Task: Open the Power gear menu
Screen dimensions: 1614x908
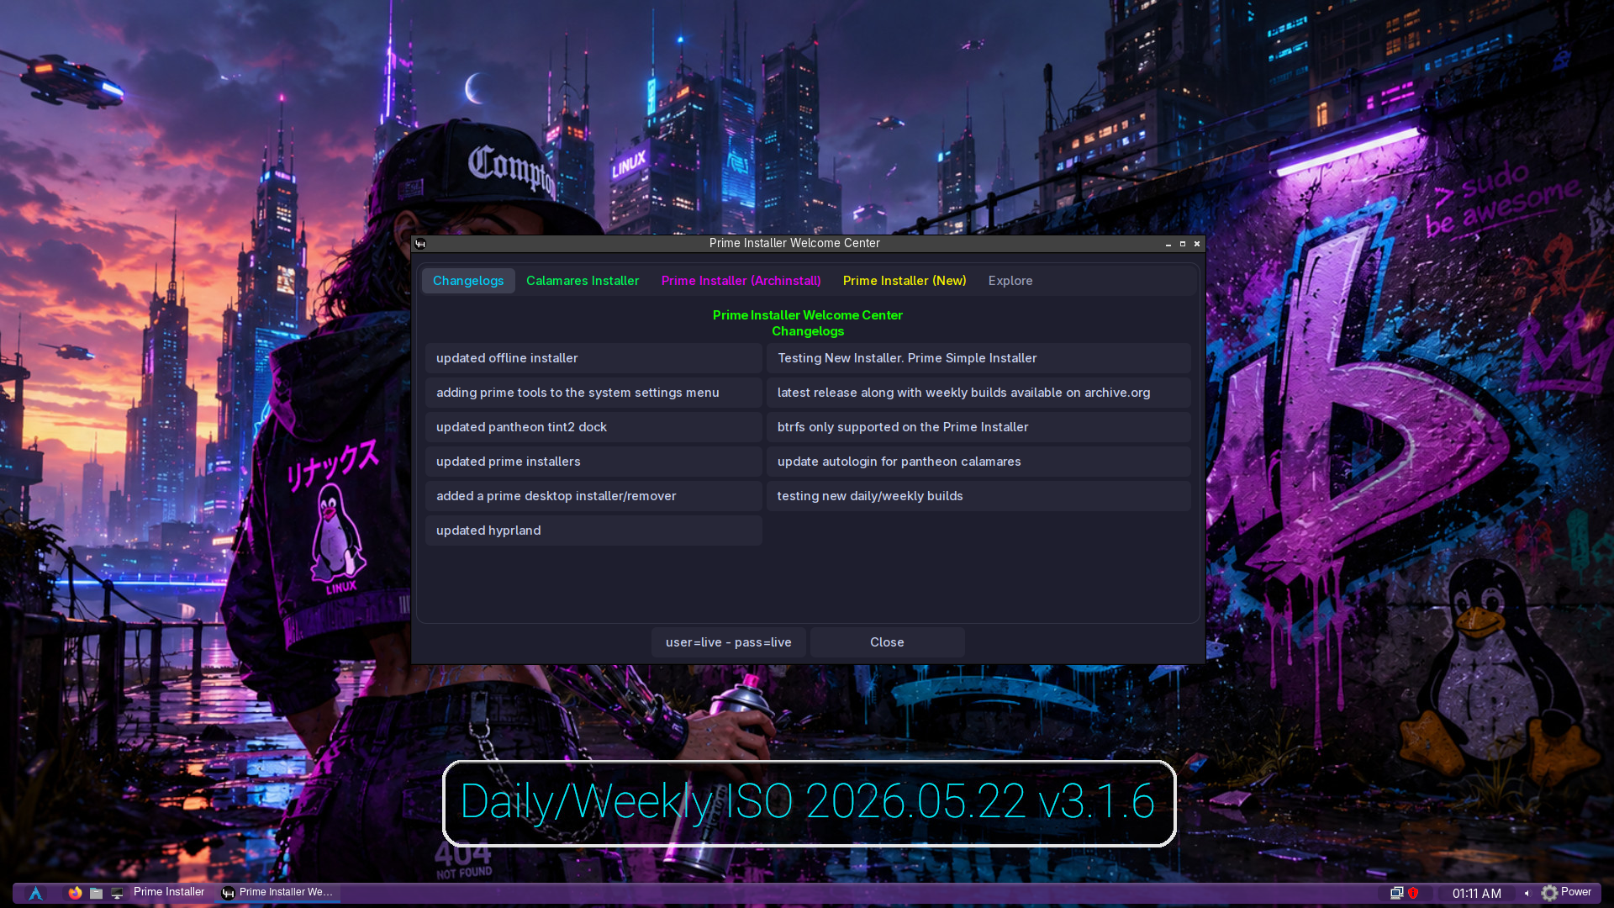Action: pyautogui.click(x=1566, y=893)
